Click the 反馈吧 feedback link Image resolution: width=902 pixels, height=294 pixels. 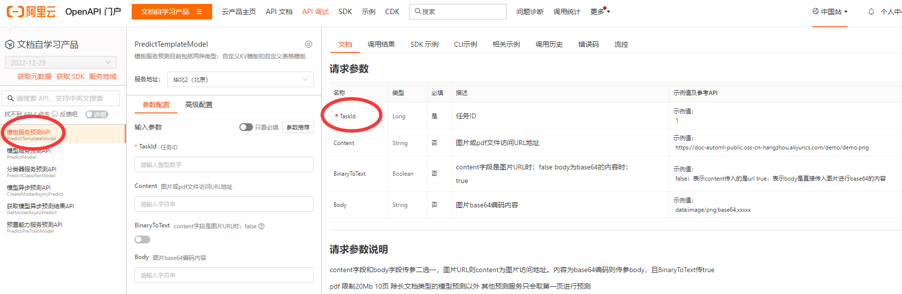pos(69,114)
